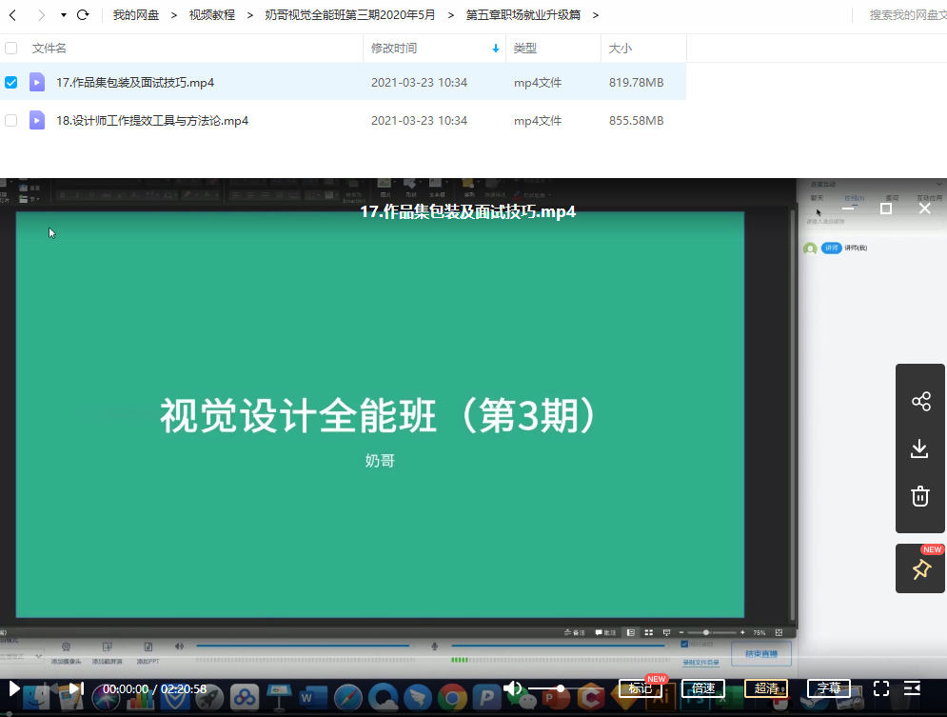947x717 pixels.
Task: Sort files by 修改时间 column
Action: pyautogui.click(x=394, y=48)
